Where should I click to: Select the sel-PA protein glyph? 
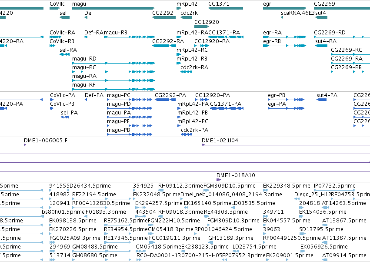point(65,117)
